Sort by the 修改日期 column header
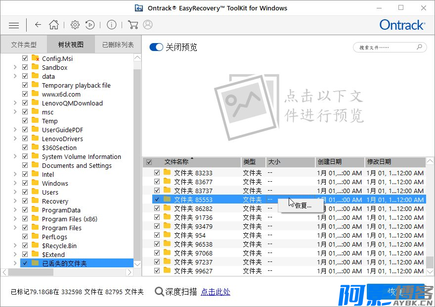The height and width of the screenshot is (307, 435). (x=395, y=162)
